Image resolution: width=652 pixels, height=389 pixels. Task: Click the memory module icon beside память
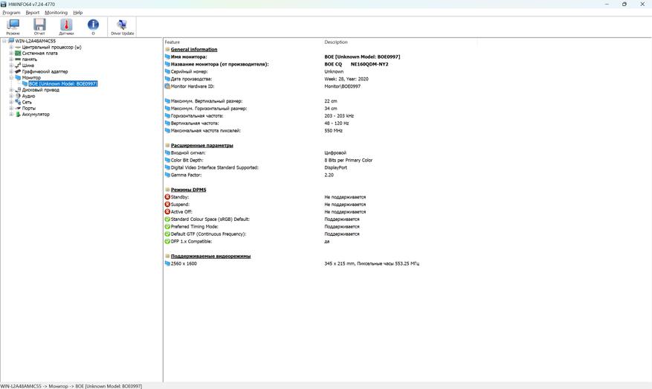click(x=18, y=60)
